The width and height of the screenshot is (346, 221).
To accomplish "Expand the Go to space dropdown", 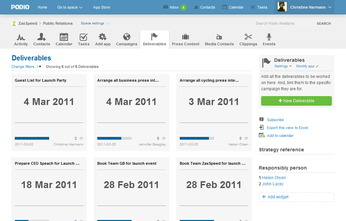I will coord(70,7).
